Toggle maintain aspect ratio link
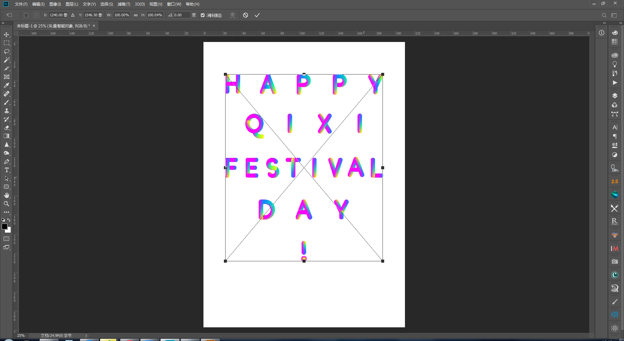 coord(136,15)
